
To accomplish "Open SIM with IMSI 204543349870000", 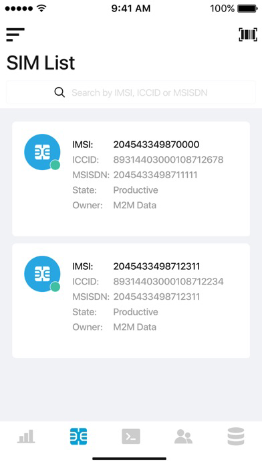I will coord(131,179).
